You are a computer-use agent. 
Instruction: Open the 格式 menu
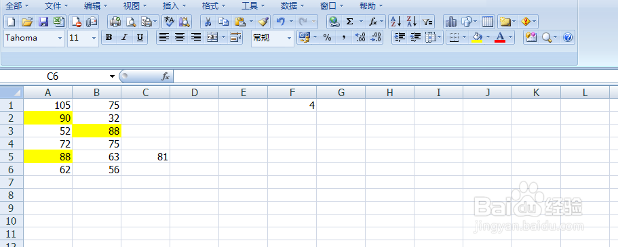(x=214, y=6)
